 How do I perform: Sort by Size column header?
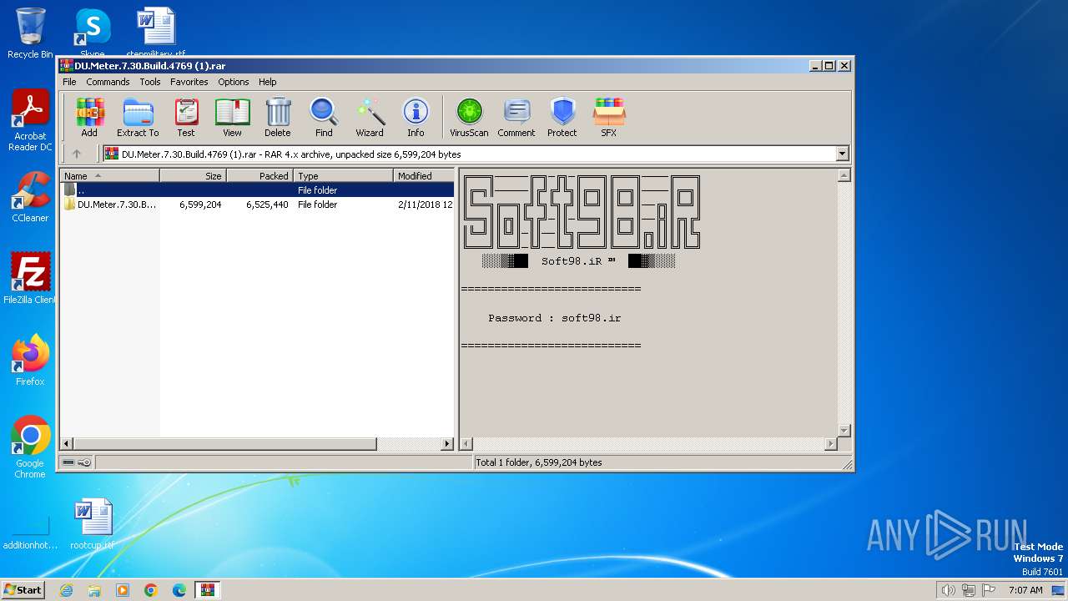click(x=193, y=175)
